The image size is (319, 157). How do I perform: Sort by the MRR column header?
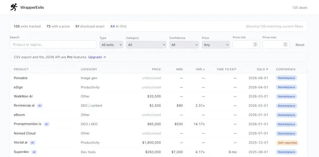click(179, 69)
